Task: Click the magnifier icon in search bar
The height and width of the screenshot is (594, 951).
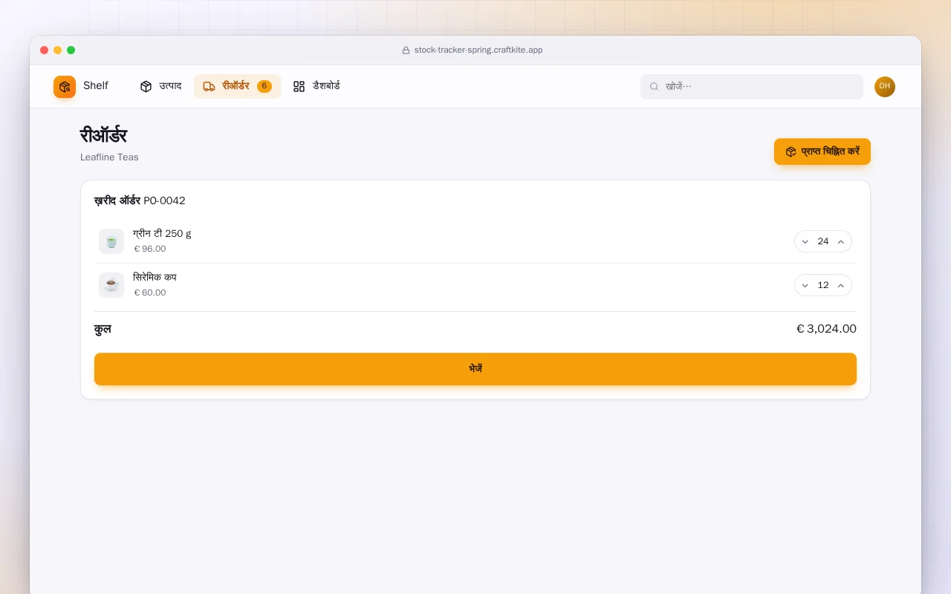Action: [655, 87]
